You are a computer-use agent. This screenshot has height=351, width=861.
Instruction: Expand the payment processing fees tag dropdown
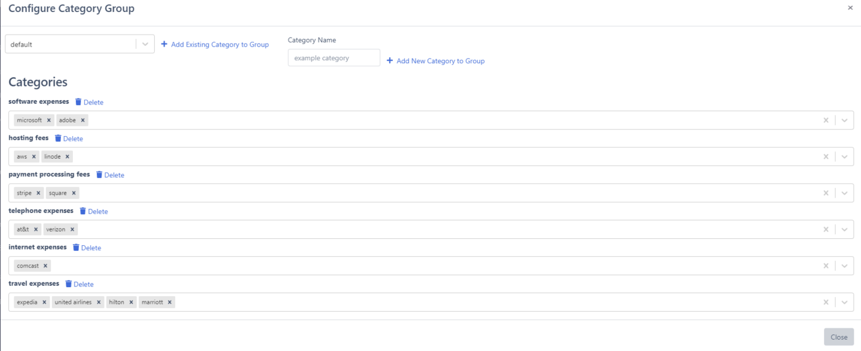click(844, 193)
